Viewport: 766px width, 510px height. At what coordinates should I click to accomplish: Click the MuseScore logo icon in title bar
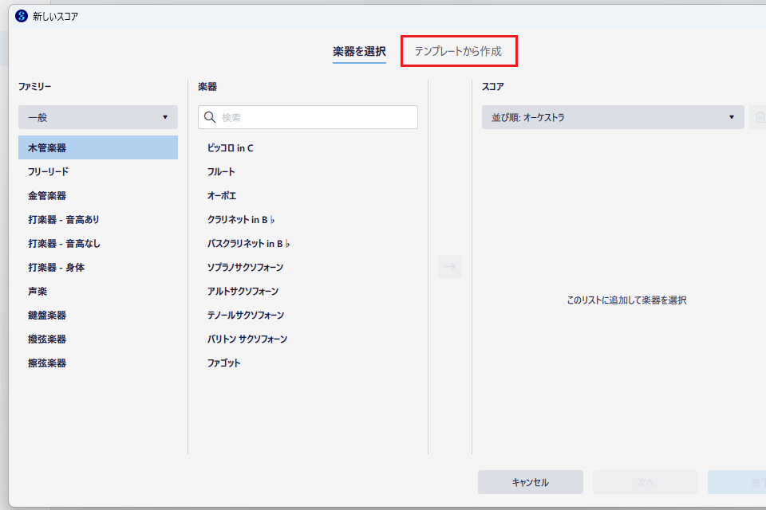click(x=22, y=16)
